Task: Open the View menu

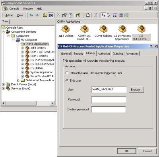Action: [x=20, y=15]
